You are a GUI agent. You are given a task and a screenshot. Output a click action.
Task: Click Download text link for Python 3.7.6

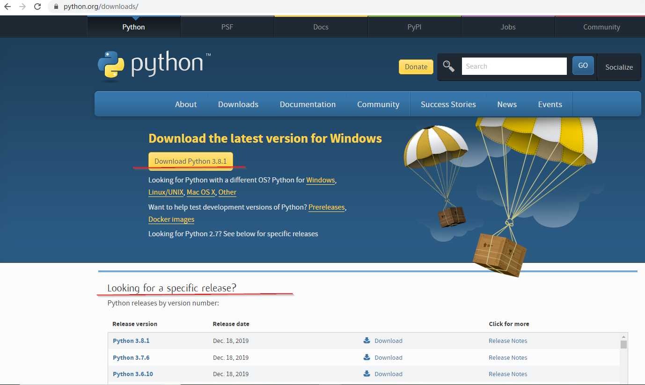pyautogui.click(x=388, y=357)
